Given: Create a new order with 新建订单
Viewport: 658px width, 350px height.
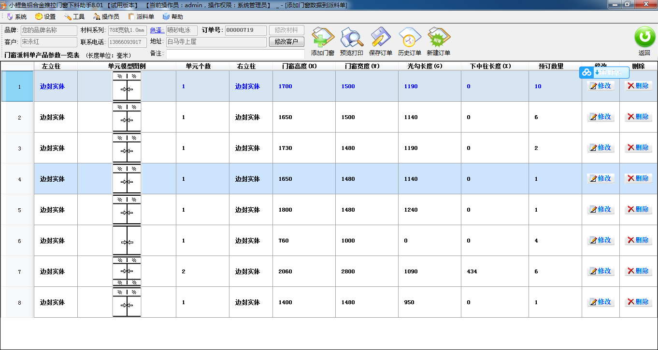Looking at the screenshot, I should tap(439, 41).
